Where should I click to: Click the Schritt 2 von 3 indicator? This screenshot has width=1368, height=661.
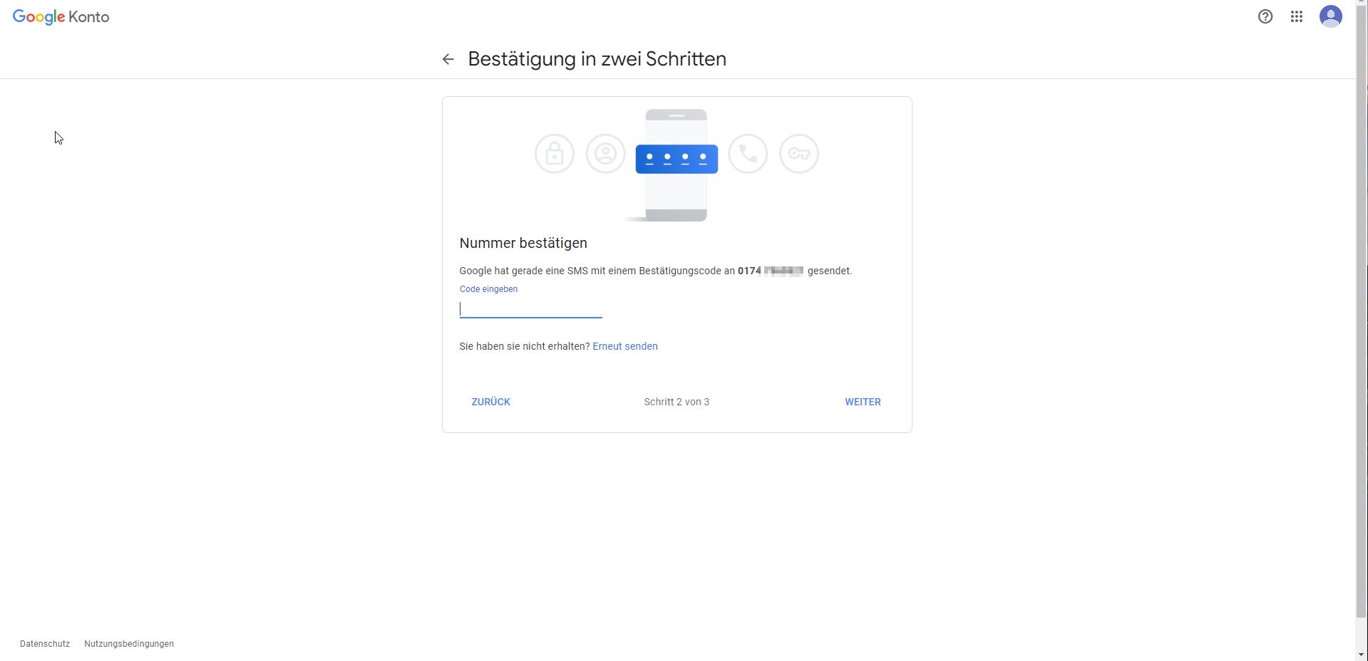[677, 402]
